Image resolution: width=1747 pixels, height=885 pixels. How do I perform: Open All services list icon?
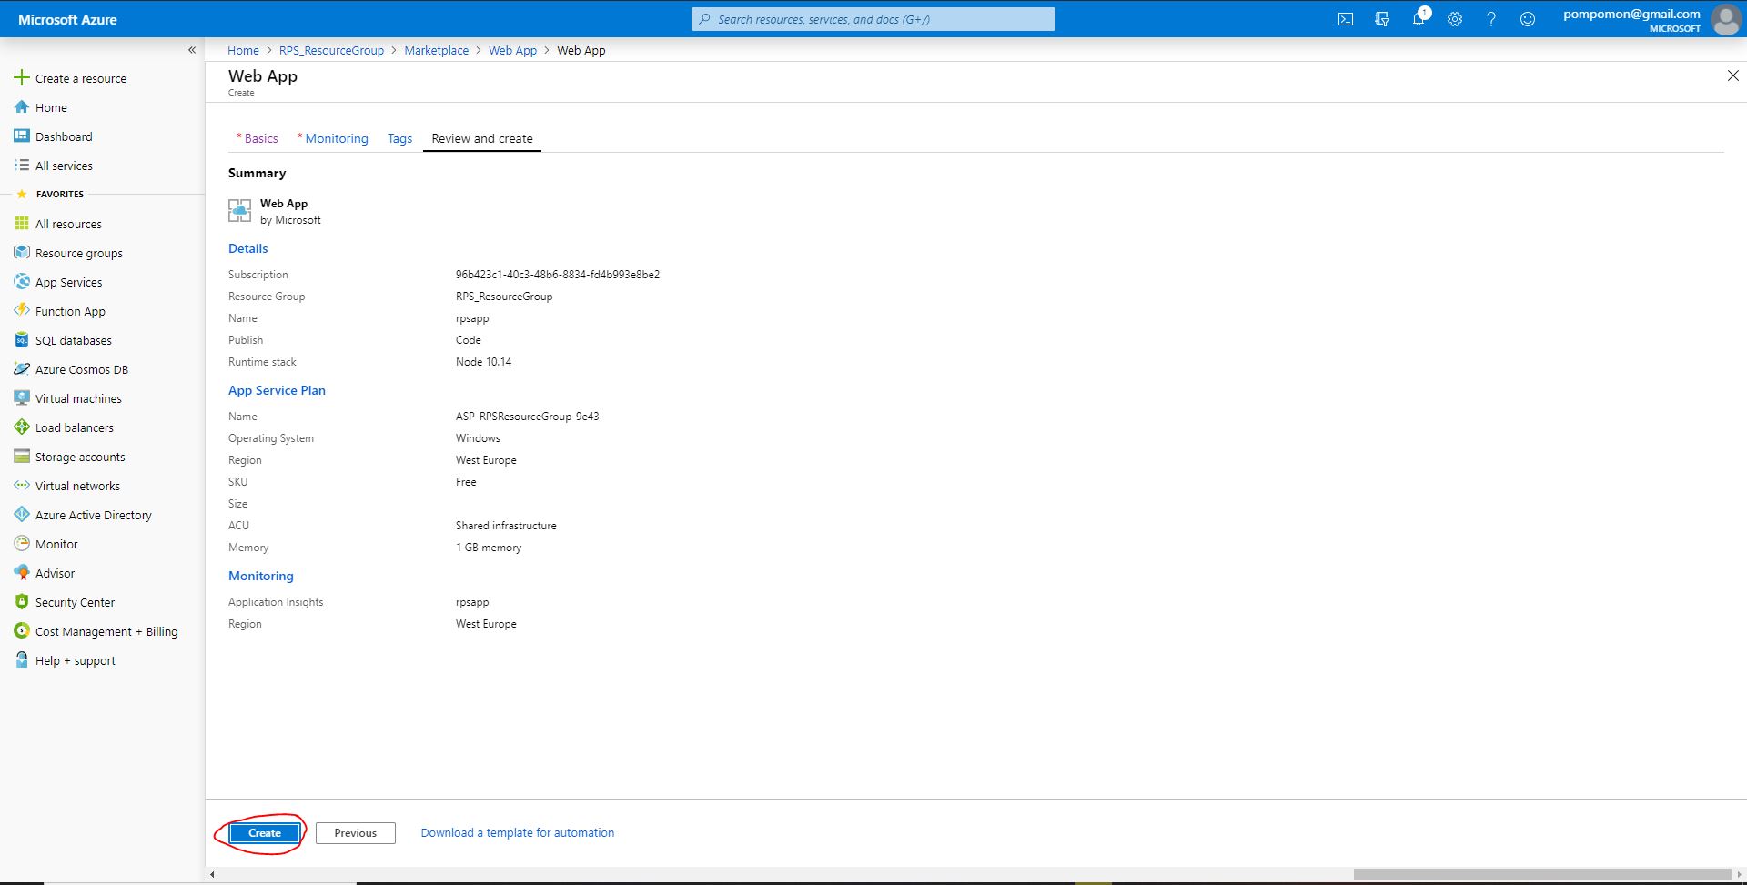pos(22,166)
